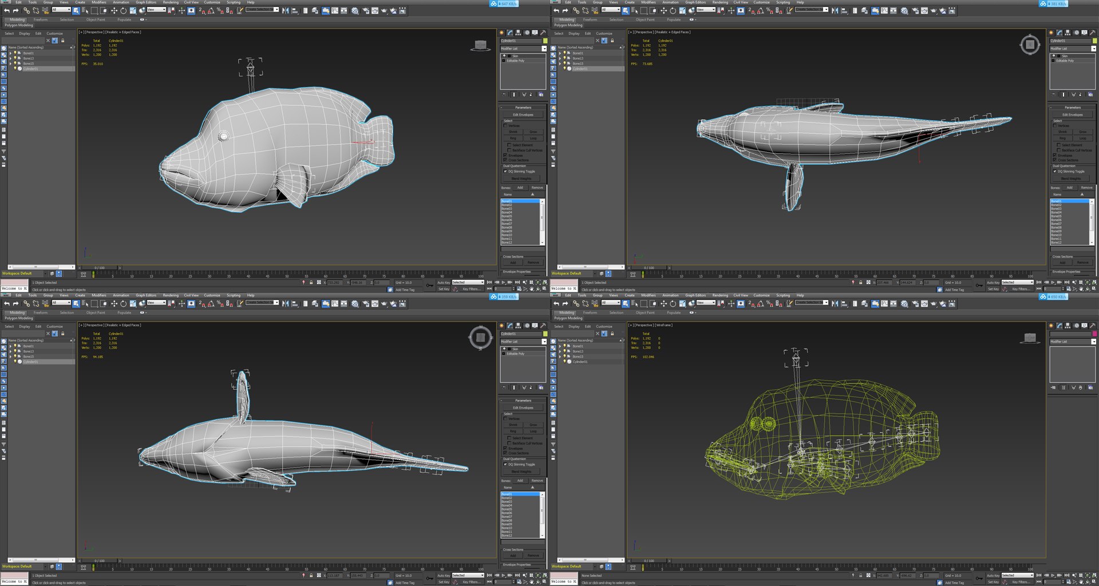This screenshot has height=586, width=1099.
Task: Open reference coordinate View dropdown in top-left window
Action: point(156,10)
